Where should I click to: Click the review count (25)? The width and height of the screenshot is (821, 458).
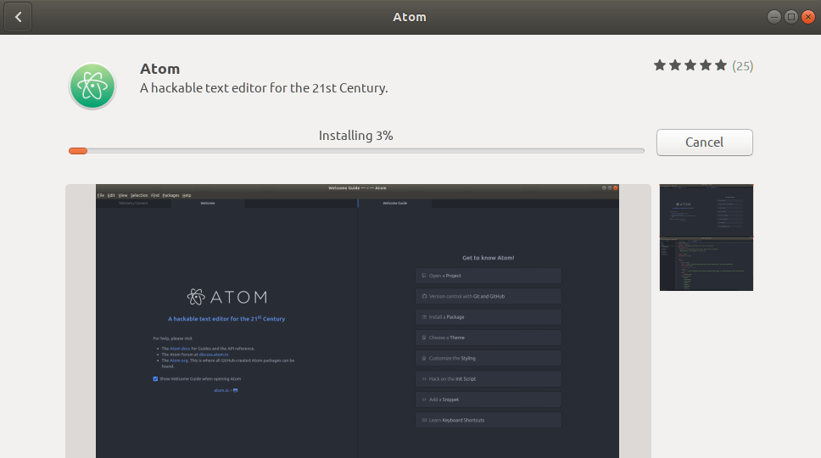[x=743, y=65]
